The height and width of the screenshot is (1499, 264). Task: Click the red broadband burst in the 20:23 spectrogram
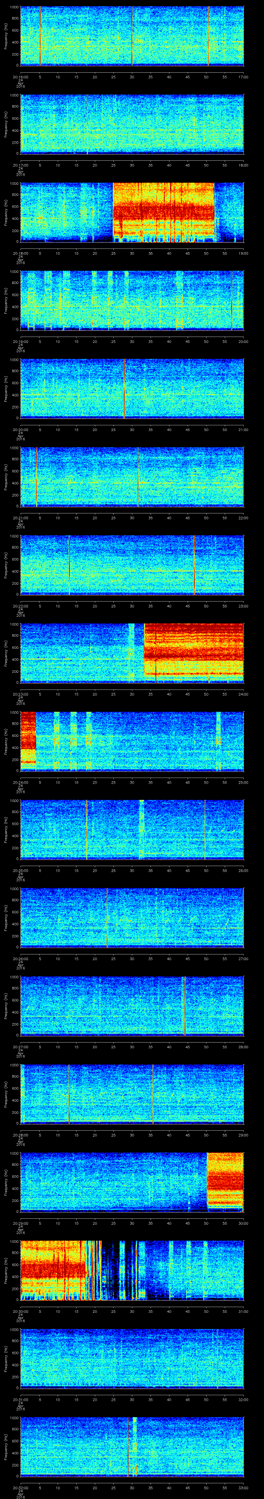click(x=194, y=653)
